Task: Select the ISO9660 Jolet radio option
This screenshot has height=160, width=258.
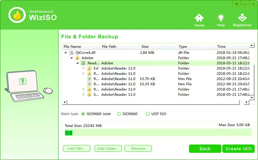Action: (83, 114)
